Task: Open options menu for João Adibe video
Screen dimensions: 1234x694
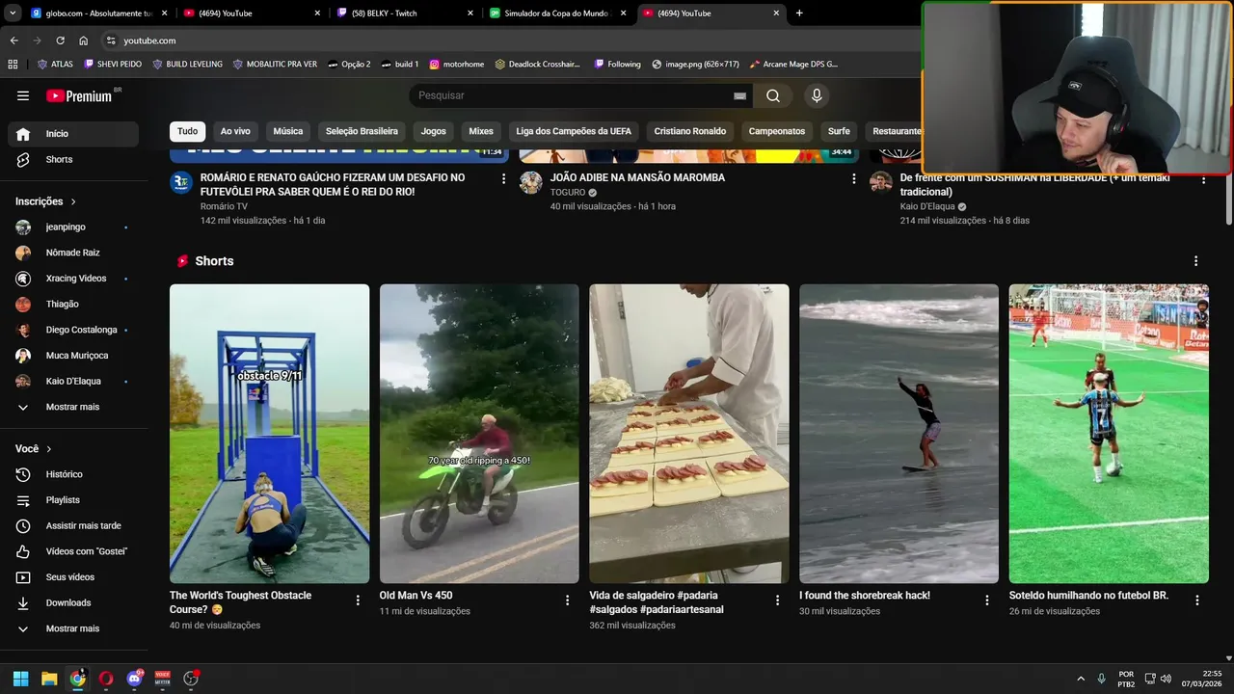Action: pos(853,179)
